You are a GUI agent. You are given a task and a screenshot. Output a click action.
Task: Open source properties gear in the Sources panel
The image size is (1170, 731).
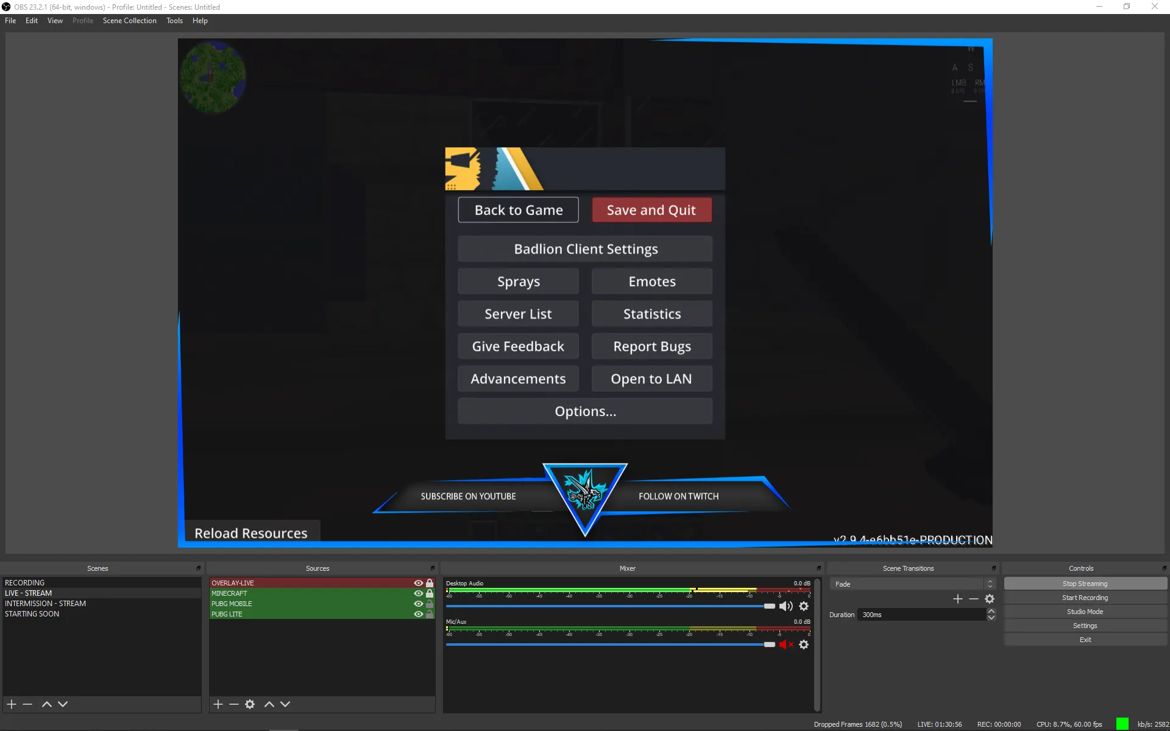(250, 704)
